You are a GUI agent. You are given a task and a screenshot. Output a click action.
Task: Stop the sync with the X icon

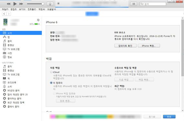tap(58, 4)
